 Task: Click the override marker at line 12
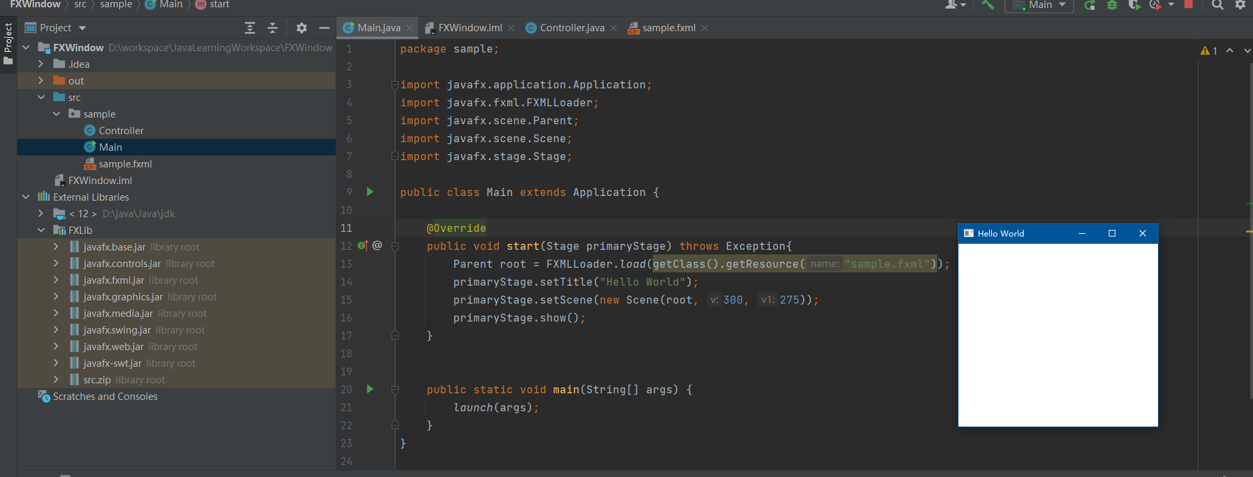(x=363, y=246)
